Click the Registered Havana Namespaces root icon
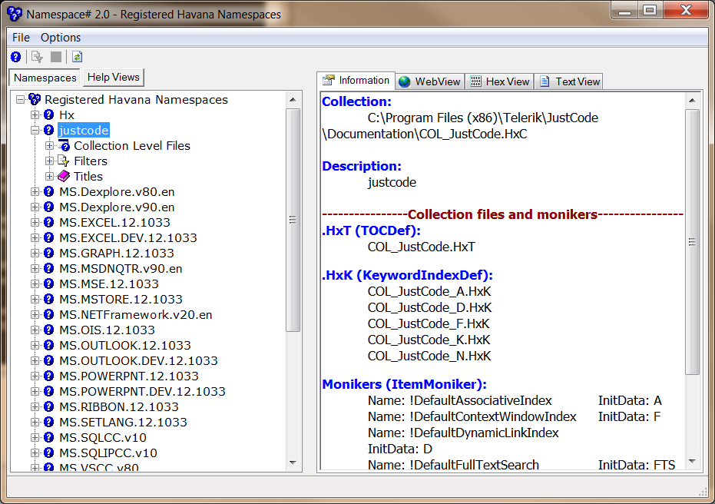This screenshot has width=715, height=504. tap(35, 99)
